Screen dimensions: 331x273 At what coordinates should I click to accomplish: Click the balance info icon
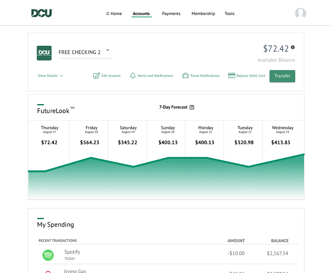pyautogui.click(x=293, y=47)
